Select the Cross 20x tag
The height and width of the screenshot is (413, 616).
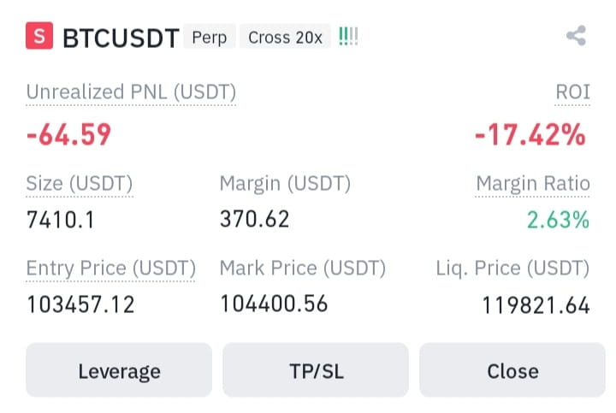click(x=285, y=38)
